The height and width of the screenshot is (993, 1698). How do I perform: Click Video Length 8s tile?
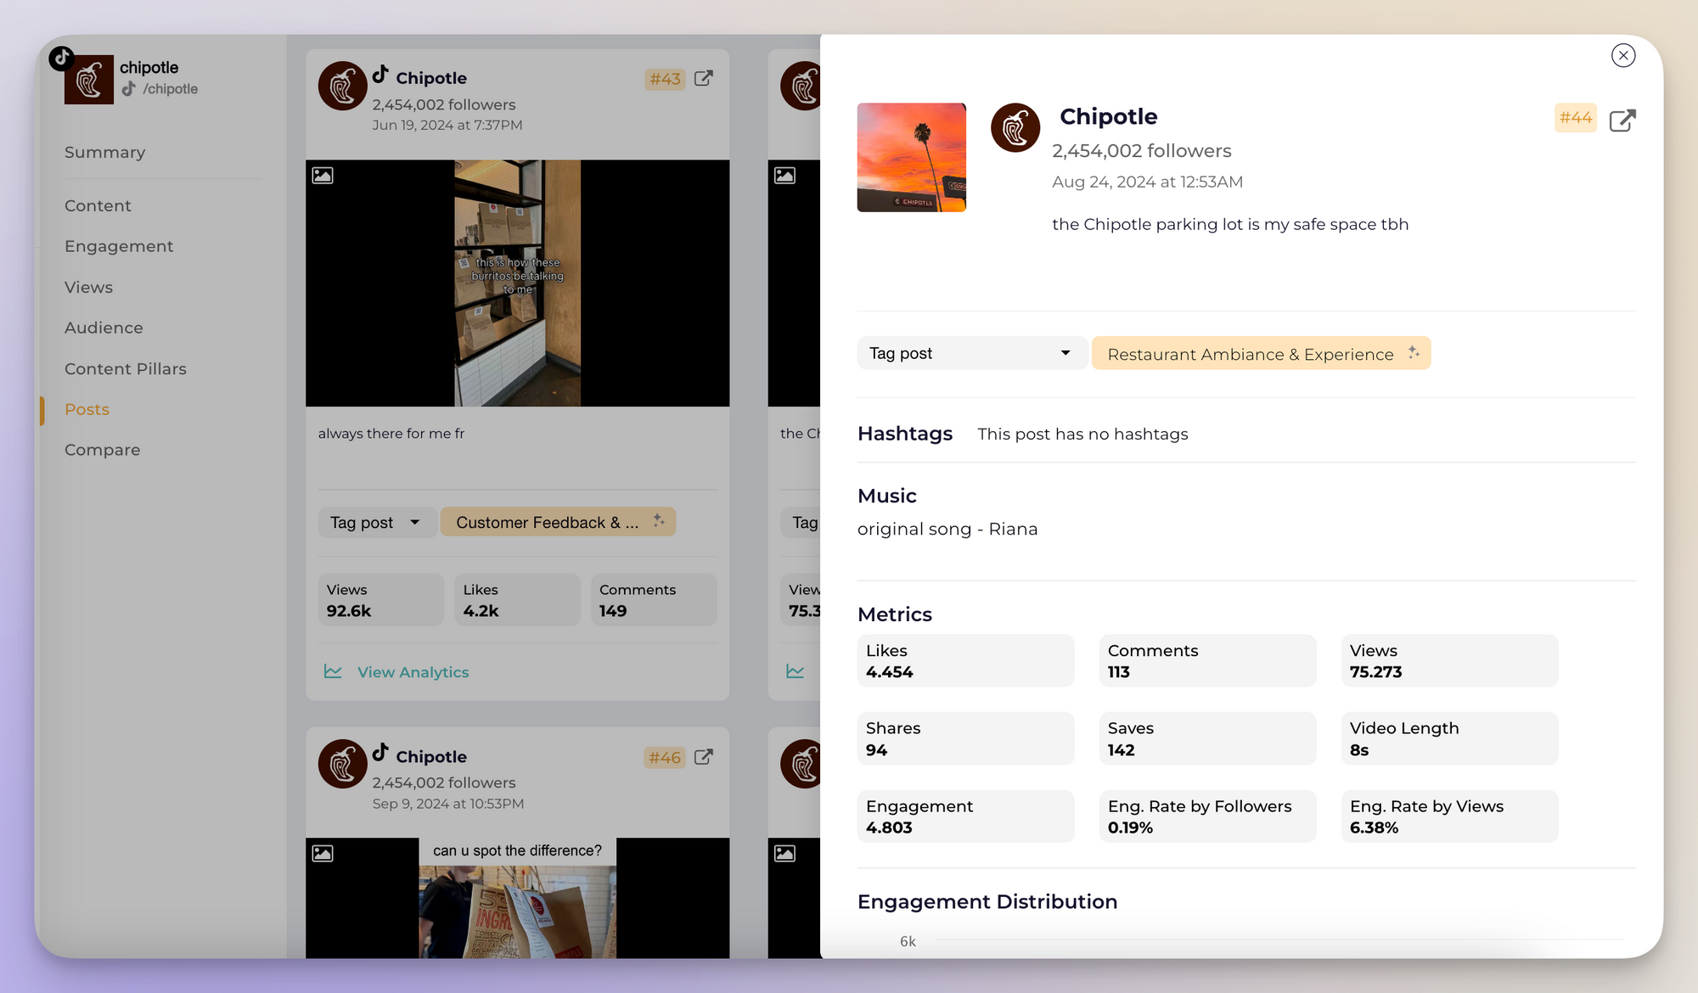point(1449,738)
